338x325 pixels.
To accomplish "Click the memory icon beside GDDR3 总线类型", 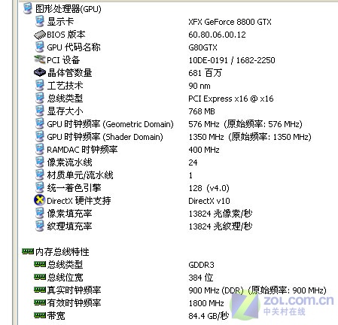I will (x=40, y=264).
